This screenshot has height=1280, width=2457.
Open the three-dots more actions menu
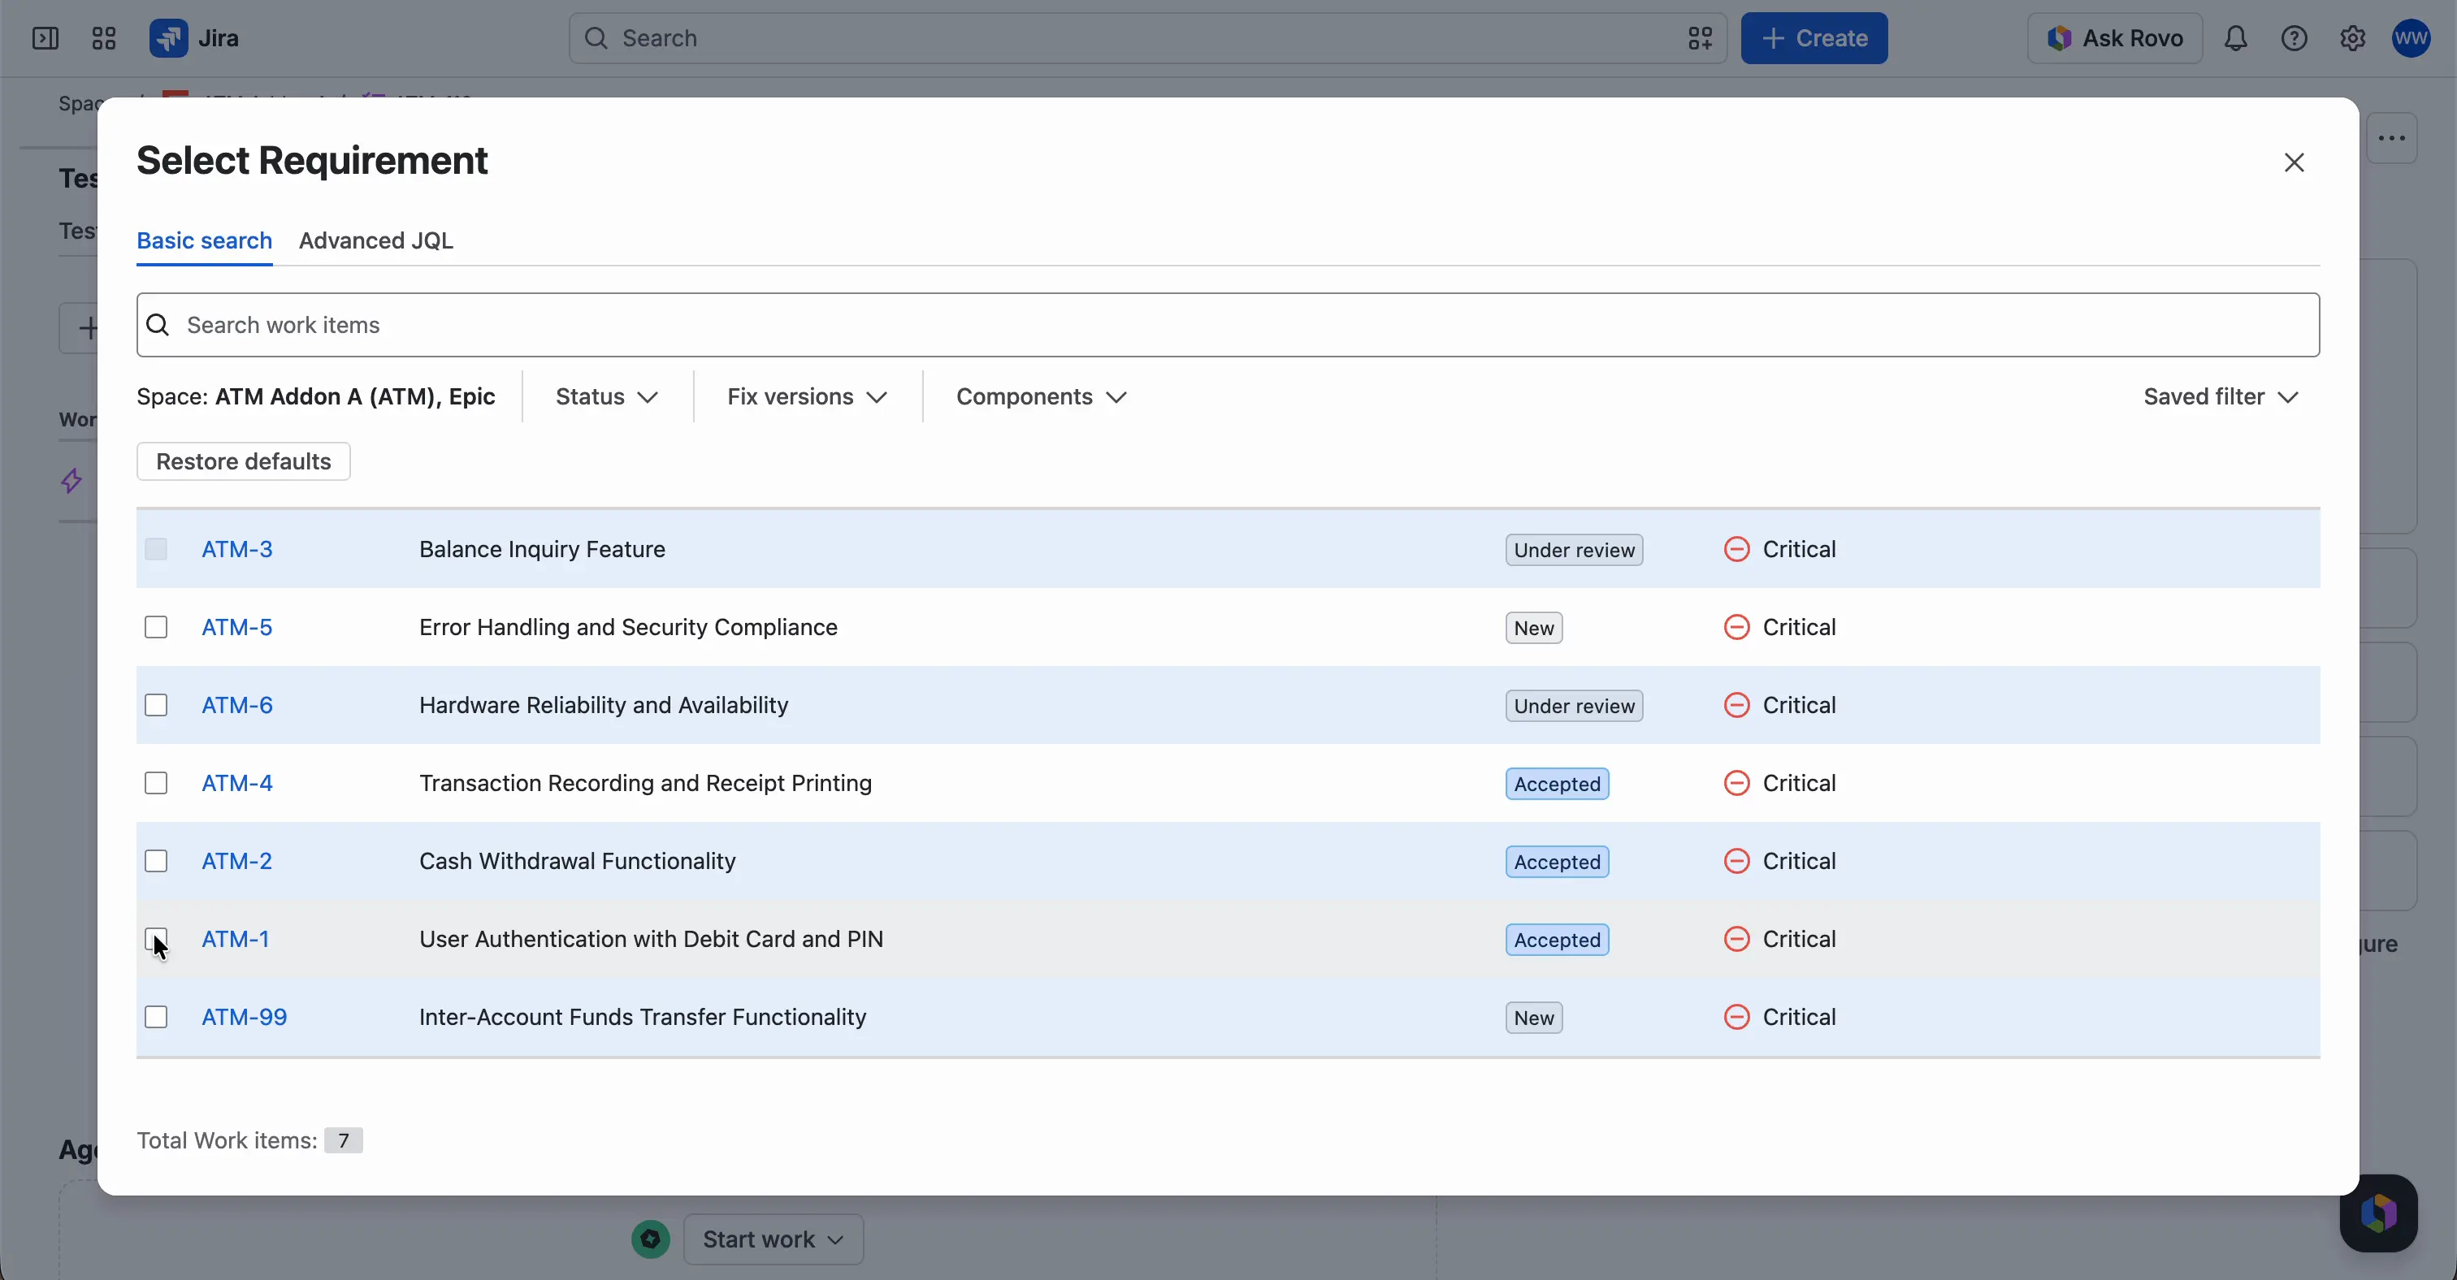click(x=2391, y=138)
